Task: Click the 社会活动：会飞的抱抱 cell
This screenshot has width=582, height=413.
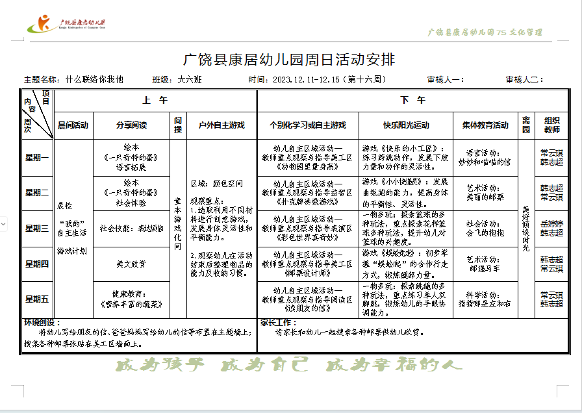Action: coord(485,229)
